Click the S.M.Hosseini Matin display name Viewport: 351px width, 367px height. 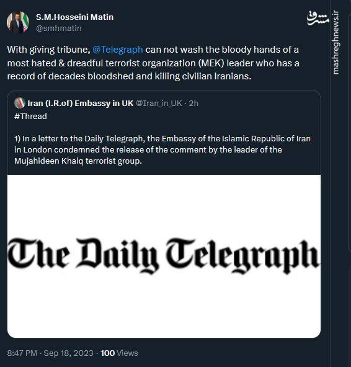click(74, 17)
